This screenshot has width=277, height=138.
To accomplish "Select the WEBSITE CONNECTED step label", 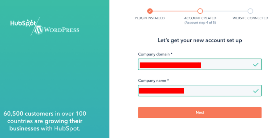I will tap(250, 18).
